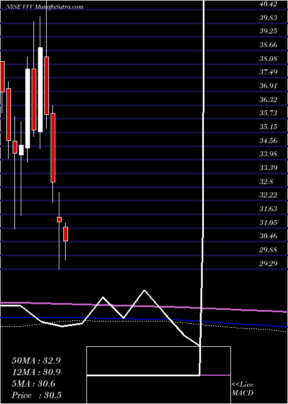288x404 pixels.
Task: Click the 34.56 price axis label
Action: pos(267,140)
